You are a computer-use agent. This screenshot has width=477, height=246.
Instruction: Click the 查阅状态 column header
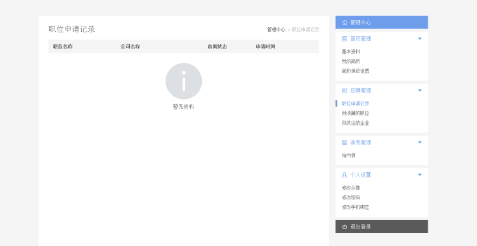[217, 47]
